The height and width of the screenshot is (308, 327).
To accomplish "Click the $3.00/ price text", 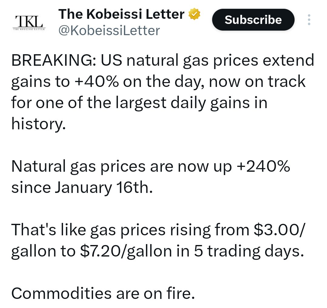I will pos(280,230).
